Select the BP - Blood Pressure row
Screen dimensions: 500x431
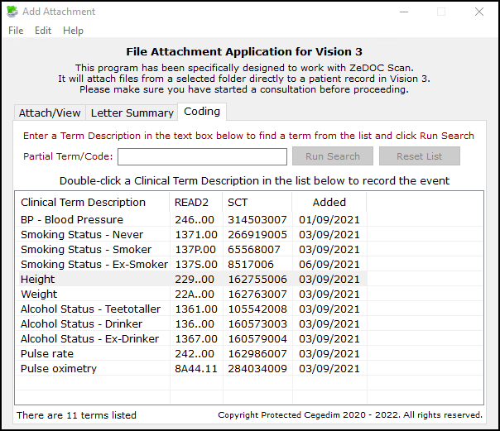(x=72, y=220)
